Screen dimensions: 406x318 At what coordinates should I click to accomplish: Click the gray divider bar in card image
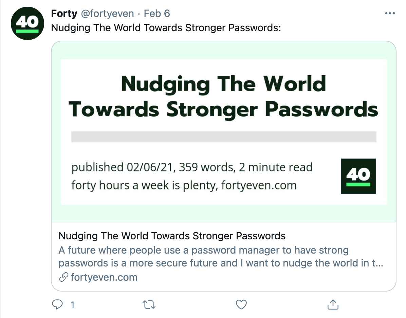[224, 137]
